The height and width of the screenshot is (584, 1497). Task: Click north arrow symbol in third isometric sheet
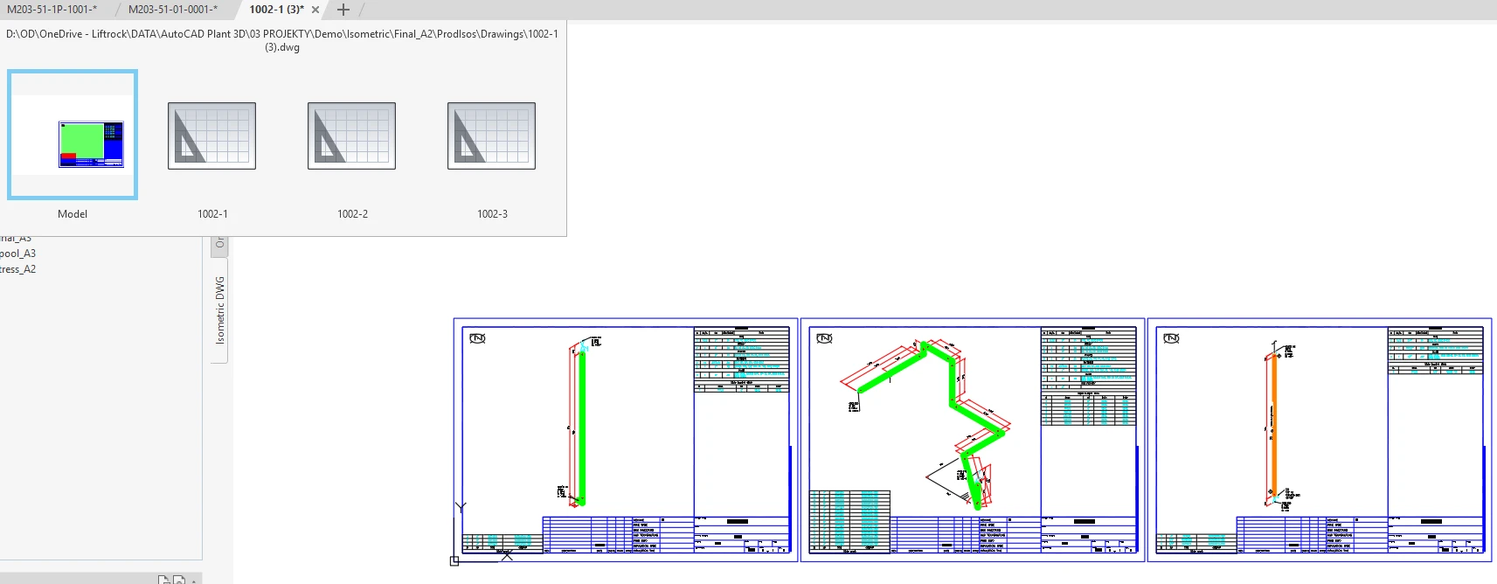point(1171,338)
